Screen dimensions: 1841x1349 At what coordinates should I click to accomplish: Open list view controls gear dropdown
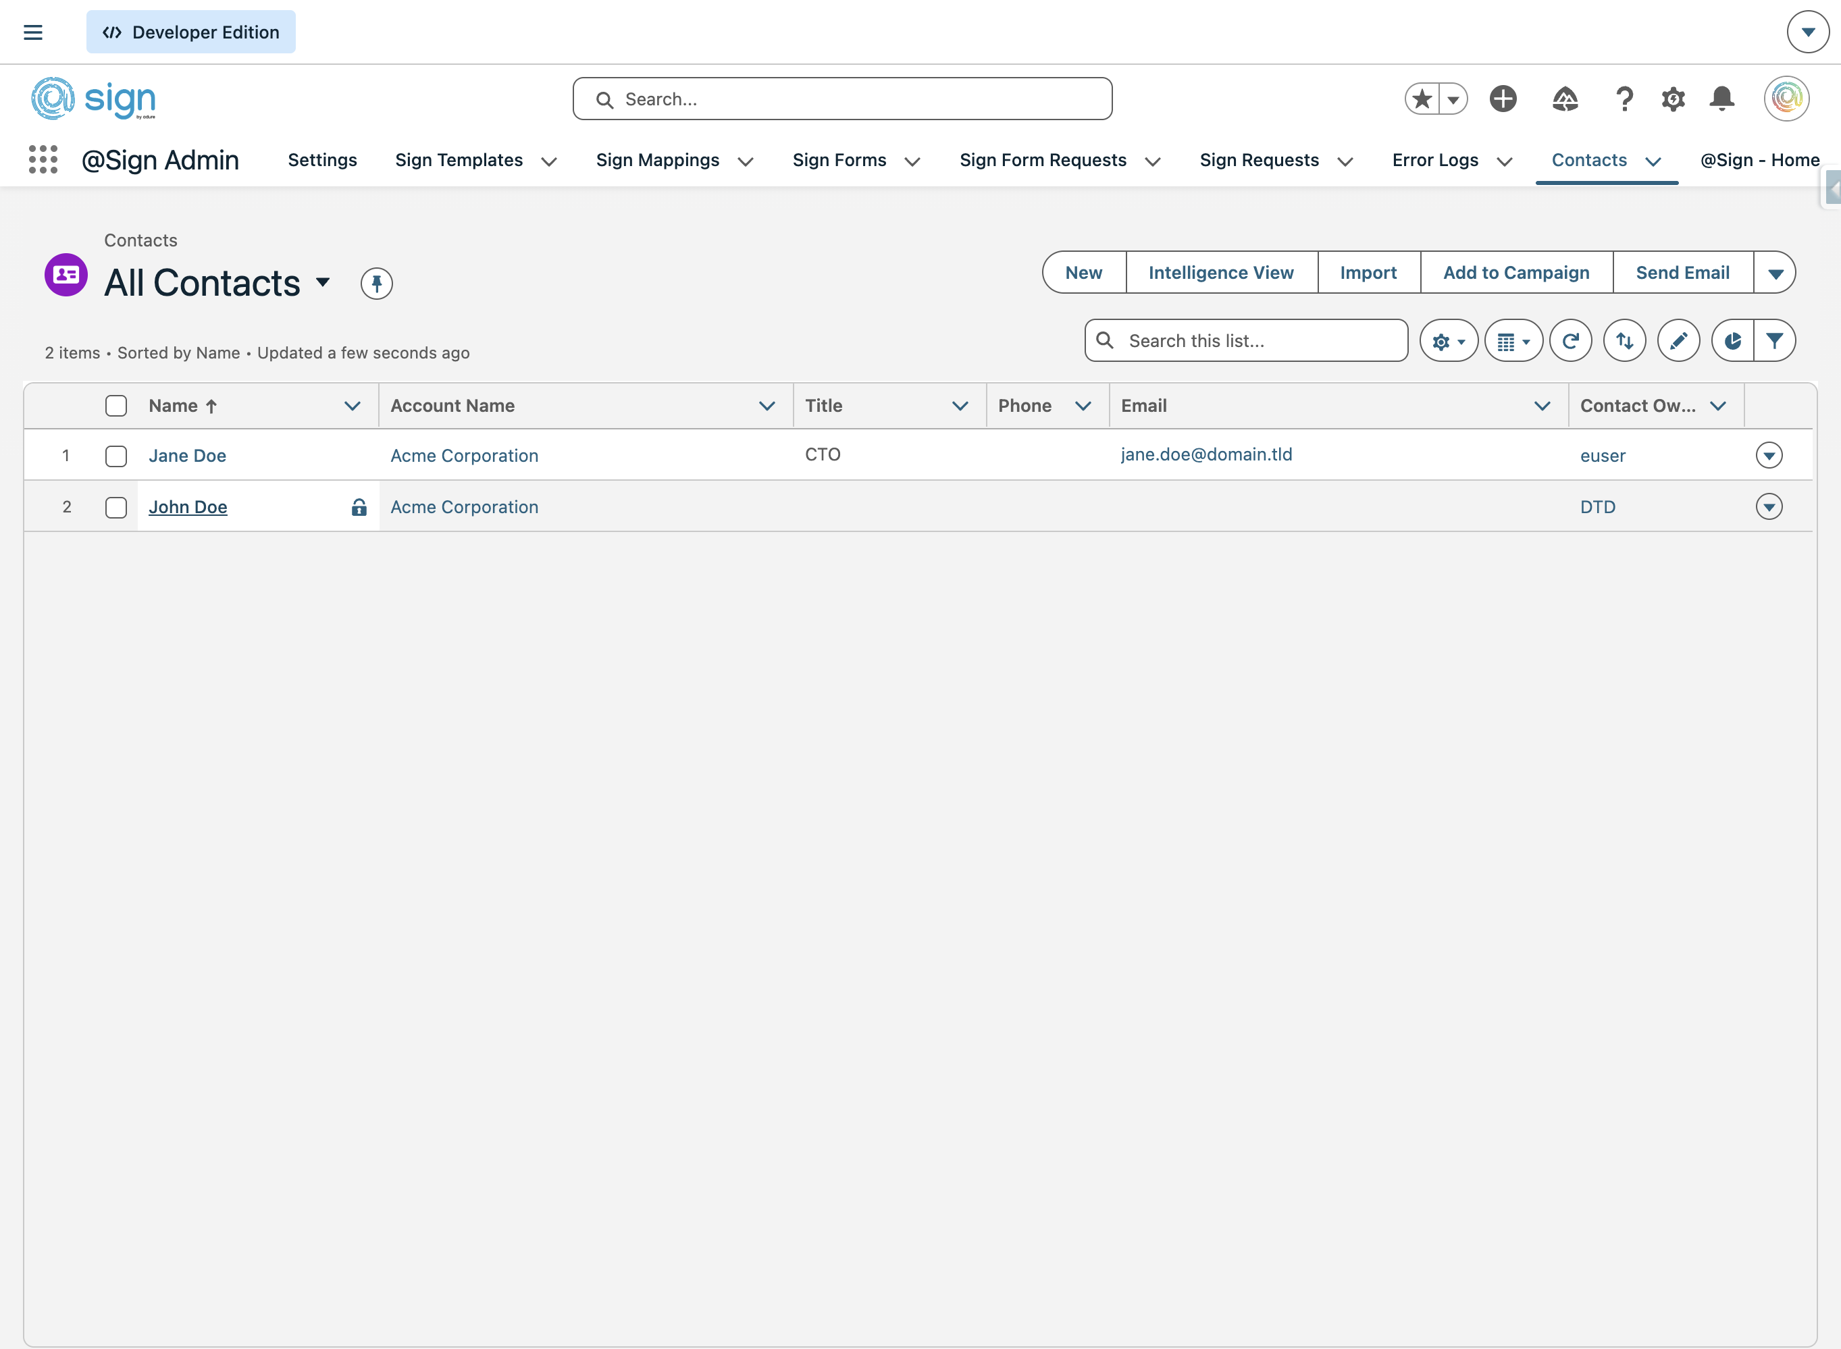coord(1448,342)
